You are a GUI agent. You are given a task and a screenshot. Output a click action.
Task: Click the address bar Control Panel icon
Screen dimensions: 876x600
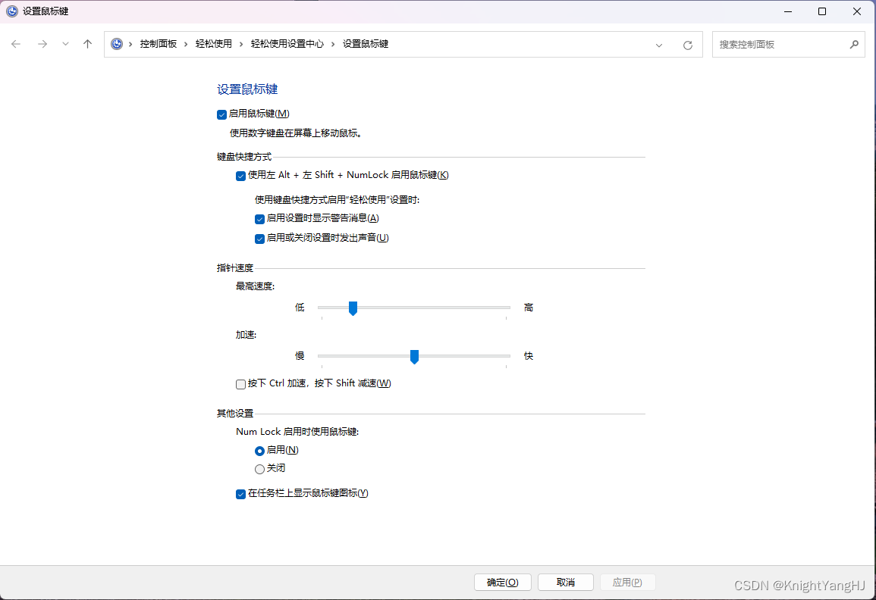coord(116,44)
